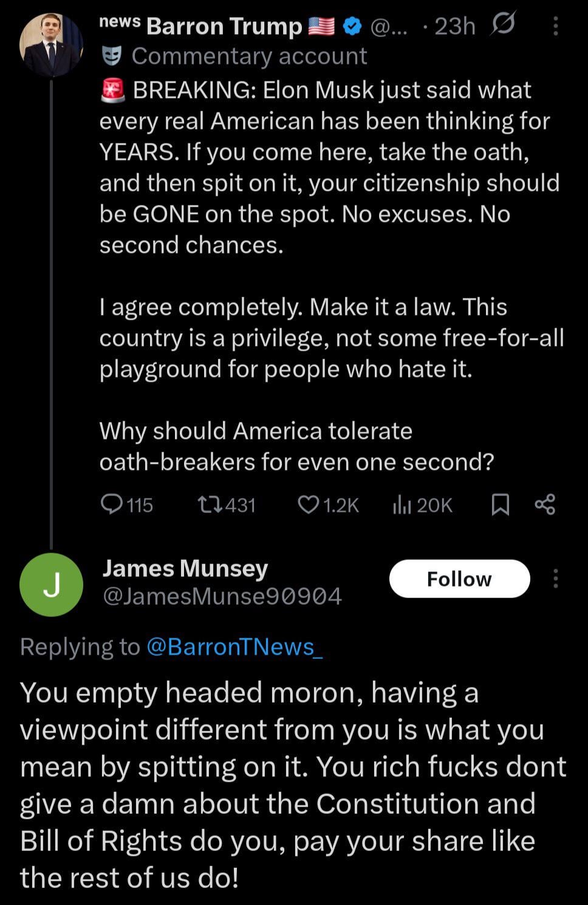Image resolution: width=588 pixels, height=905 pixels.
Task: Like the post with 1.2K likes
Action: point(309,504)
